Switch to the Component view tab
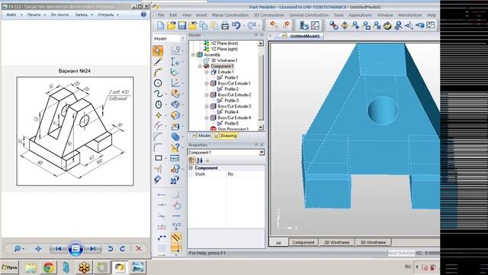The image size is (488, 275). [303, 242]
